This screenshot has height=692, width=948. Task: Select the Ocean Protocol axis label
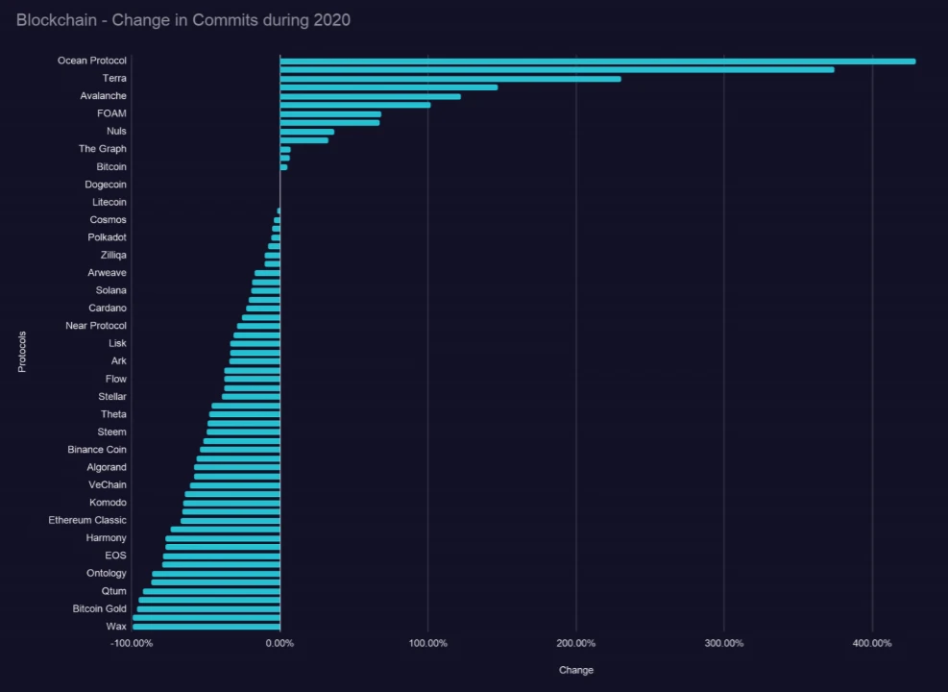(x=92, y=61)
